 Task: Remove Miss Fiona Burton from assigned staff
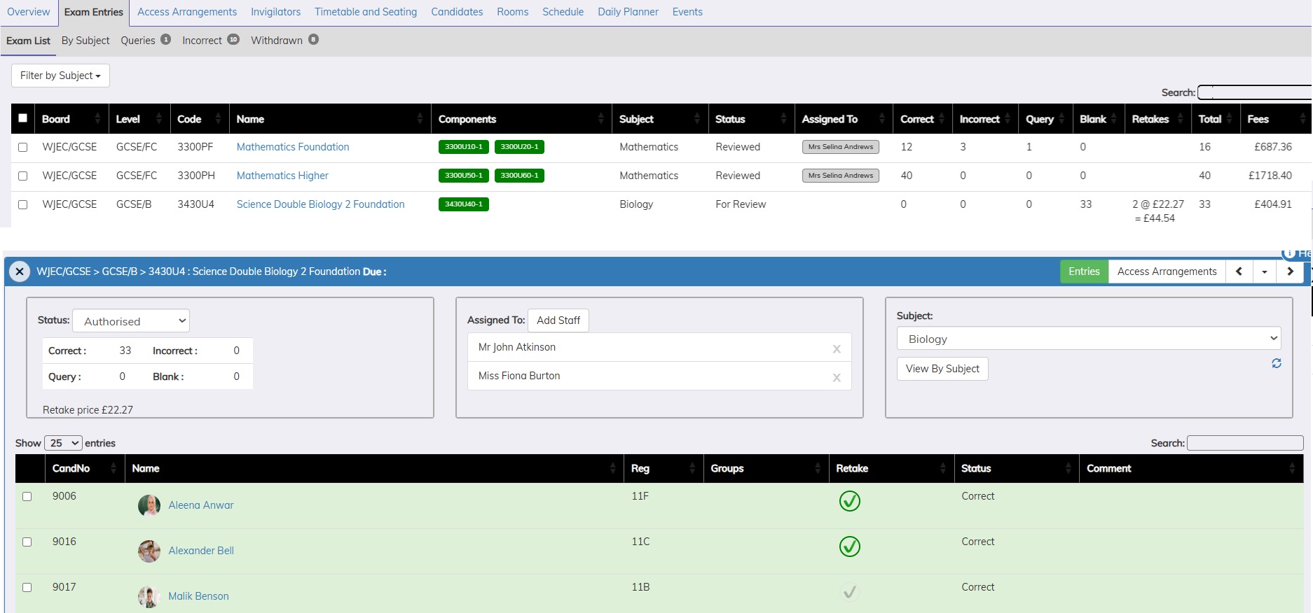coord(836,377)
